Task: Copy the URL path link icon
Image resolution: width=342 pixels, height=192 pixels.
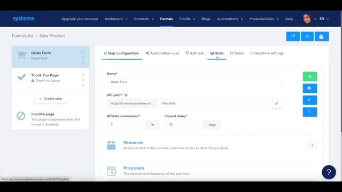Action: pyautogui.click(x=277, y=103)
